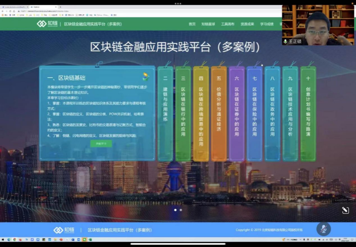Click the fullscreen expand icon above the footer

pyautogui.click(x=345, y=210)
